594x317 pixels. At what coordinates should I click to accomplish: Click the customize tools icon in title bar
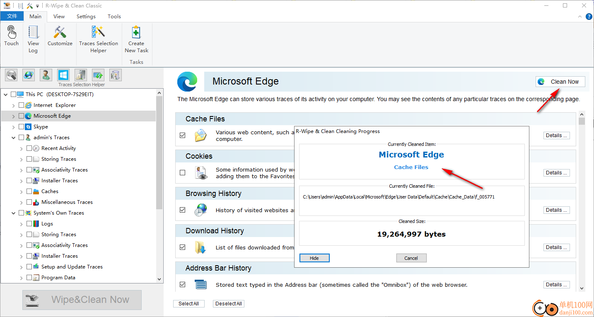coord(30,6)
